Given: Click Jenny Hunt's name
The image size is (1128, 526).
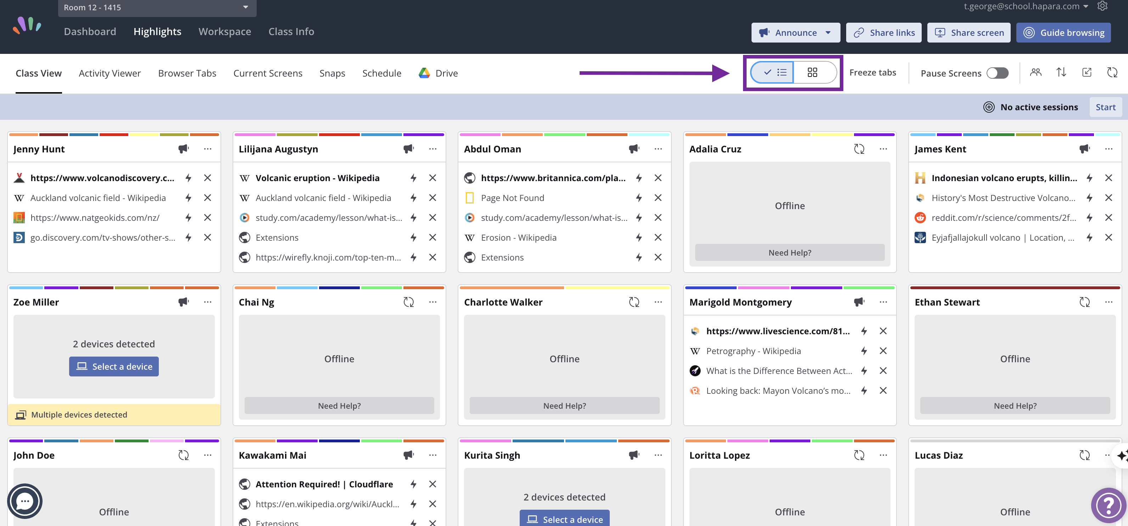Looking at the screenshot, I should [x=39, y=149].
